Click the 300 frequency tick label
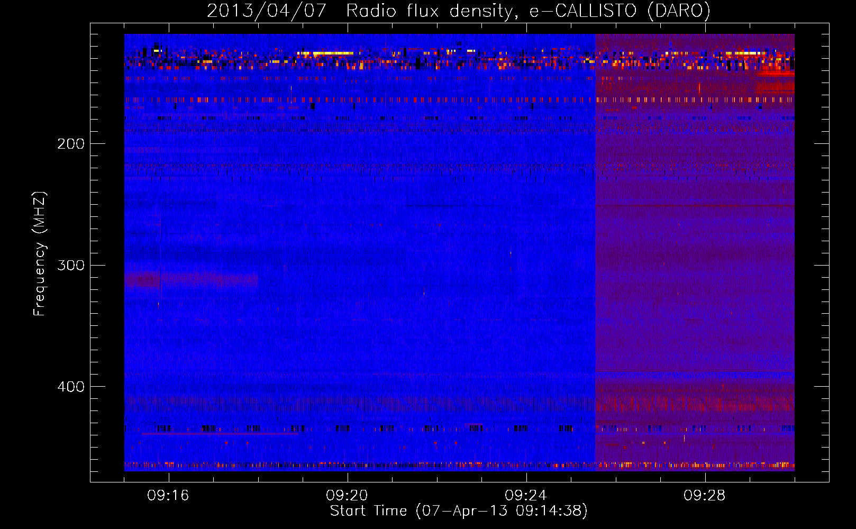The width and height of the screenshot is (856, 529). [71, 265]
